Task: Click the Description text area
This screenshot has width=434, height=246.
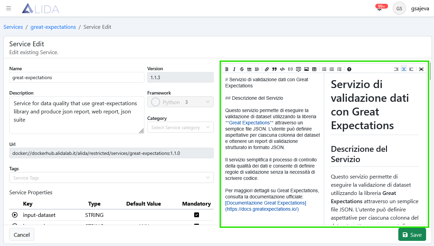Action: [x=77, y=115]
